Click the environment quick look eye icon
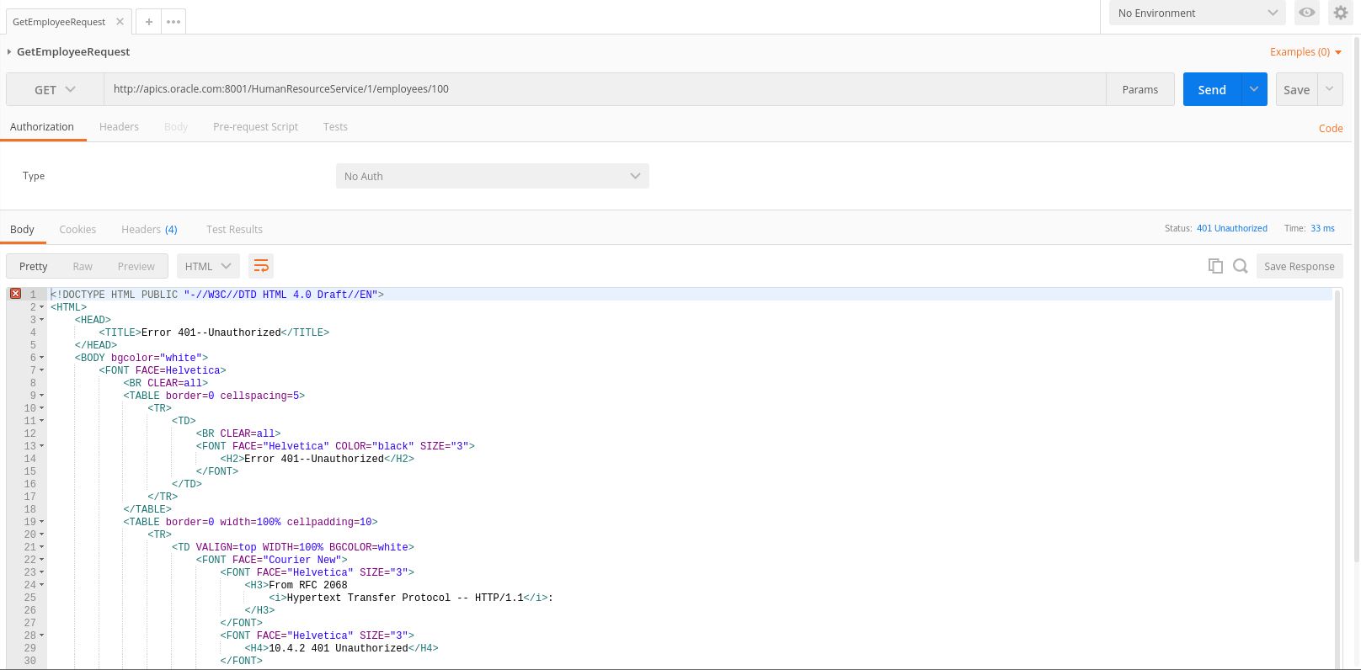 click(x=1306, y=13)
